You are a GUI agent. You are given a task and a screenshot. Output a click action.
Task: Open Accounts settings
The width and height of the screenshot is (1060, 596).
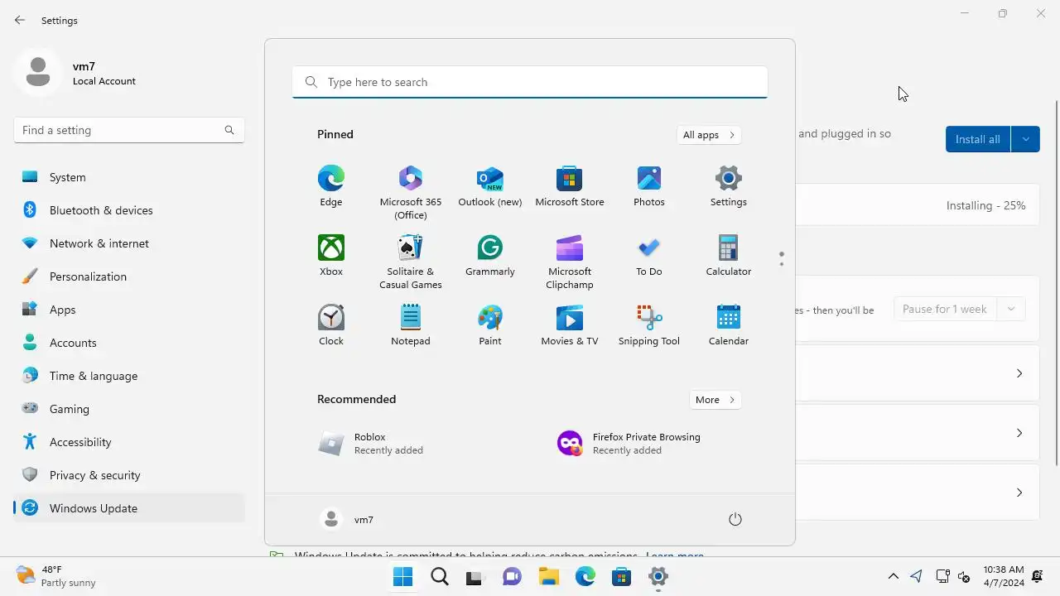point(129,343)
